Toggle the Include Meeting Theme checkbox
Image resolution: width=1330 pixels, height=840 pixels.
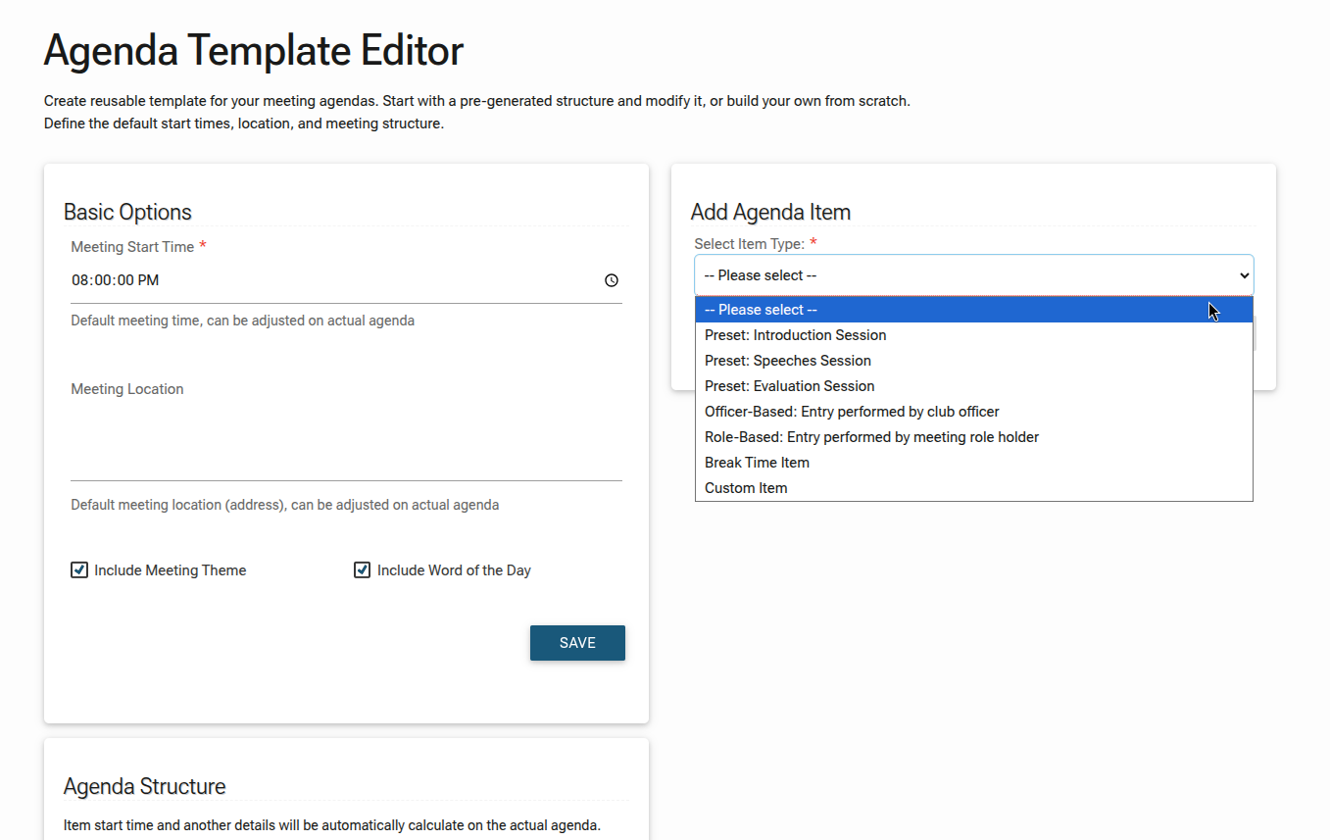click(x=79, y=570)
